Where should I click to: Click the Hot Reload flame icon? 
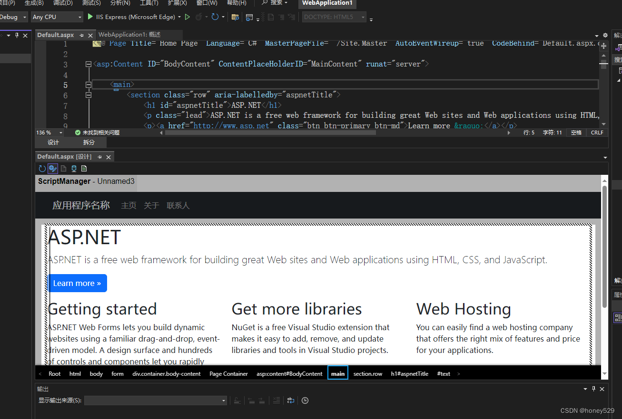point(198,17)
